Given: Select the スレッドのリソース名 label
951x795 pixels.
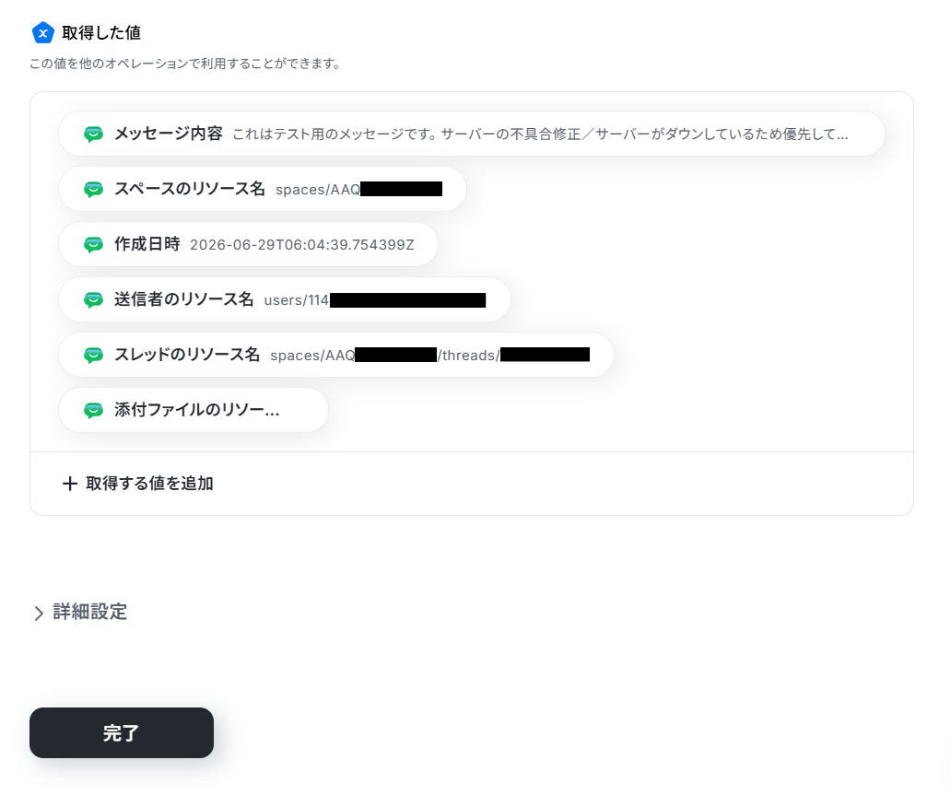Looking at the screenshot, I should click(x=187, y=354).
